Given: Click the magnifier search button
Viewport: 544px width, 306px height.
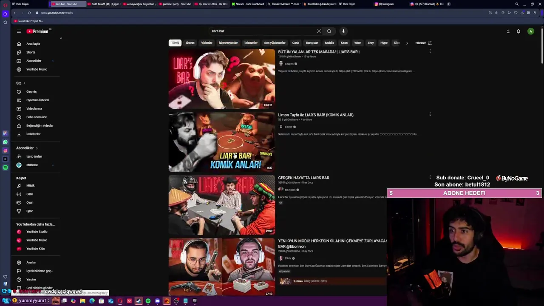Looking at the screenshot, I should pyautogui.click(x=329, y=31).
